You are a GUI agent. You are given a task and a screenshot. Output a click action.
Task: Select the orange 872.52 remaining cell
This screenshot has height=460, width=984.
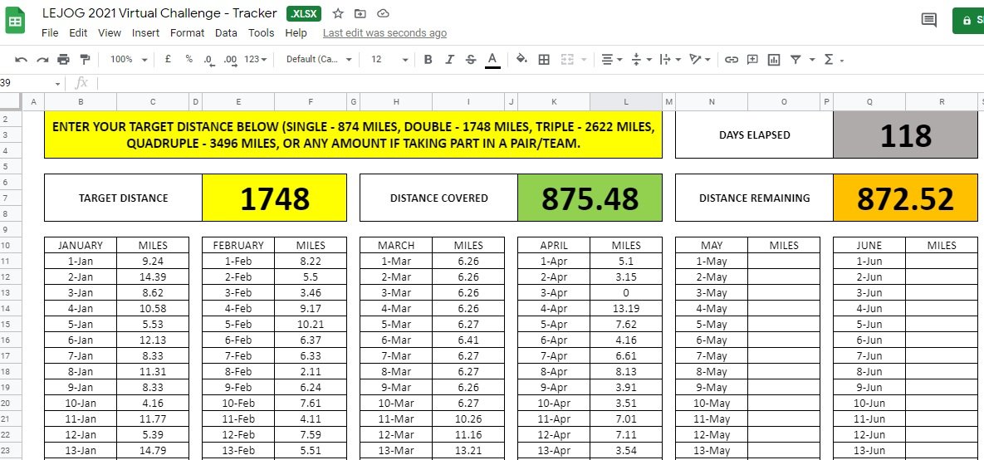[905, 198]
